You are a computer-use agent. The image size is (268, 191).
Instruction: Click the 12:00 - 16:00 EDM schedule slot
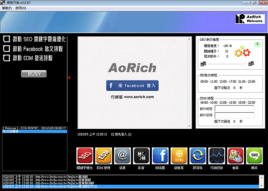click(x=228, y=102)
